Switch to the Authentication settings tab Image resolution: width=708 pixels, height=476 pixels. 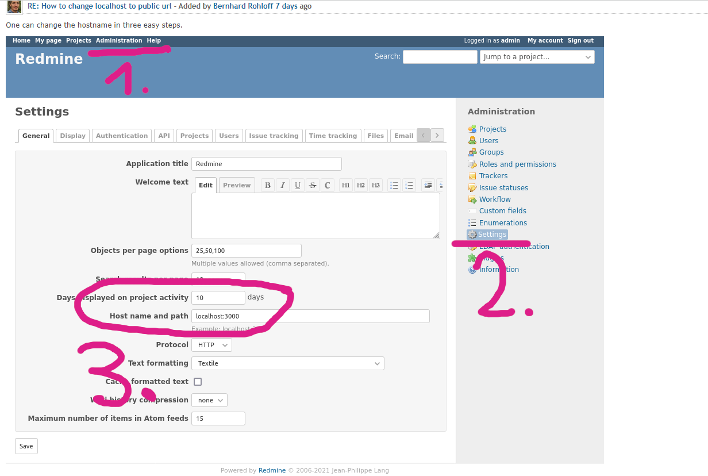(122, 136)
